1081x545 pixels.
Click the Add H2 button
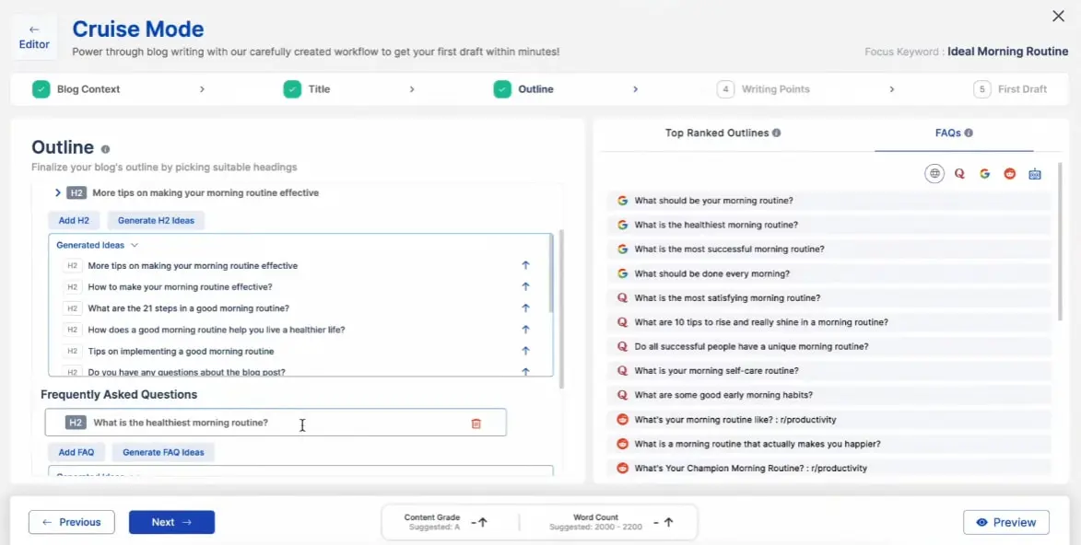[74, 220]
